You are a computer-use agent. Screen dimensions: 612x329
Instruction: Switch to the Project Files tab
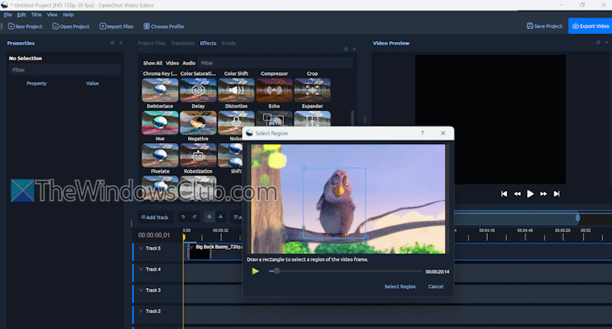[152, 44]
